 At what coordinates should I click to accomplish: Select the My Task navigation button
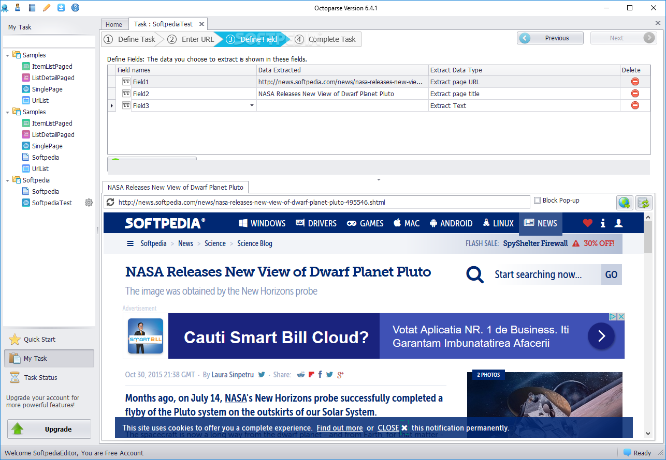49,358
